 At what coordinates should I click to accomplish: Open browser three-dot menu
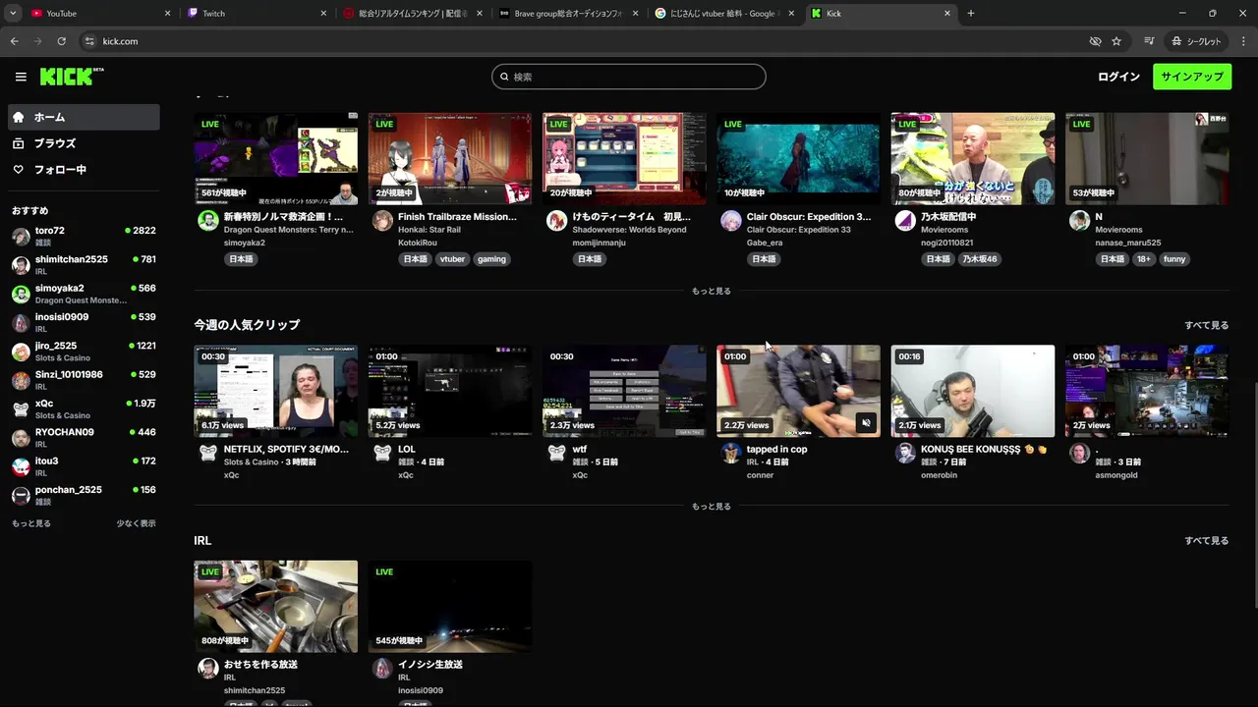coord(1243,41)
